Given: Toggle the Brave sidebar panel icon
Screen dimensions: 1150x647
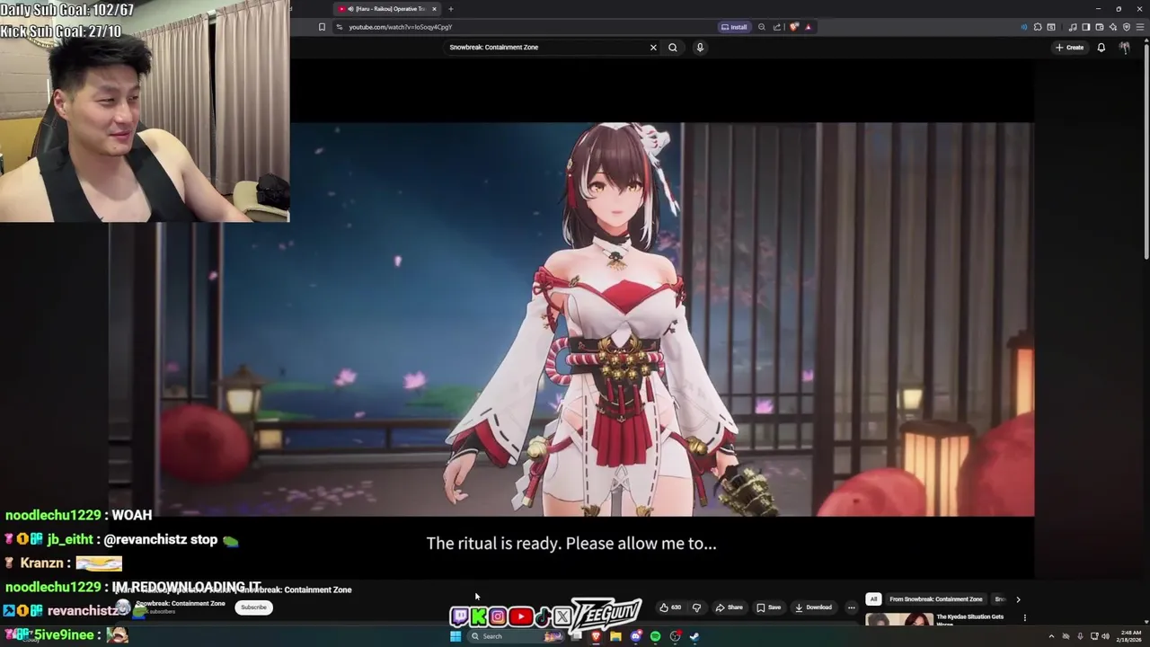Looking at the screenshot, I should [1086, 27].
